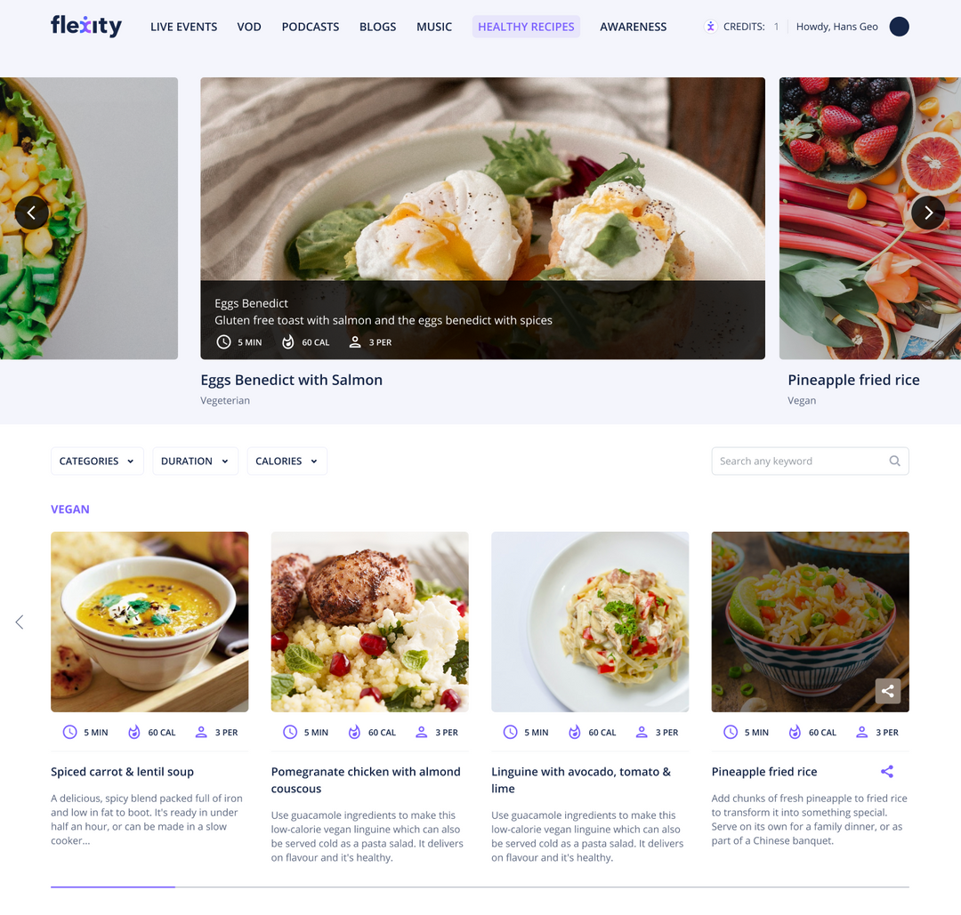Open the Linguine with avocado thumbnail
Image resolution: width=961 pixels, height=915 pixels.
[x=590, y=622]
